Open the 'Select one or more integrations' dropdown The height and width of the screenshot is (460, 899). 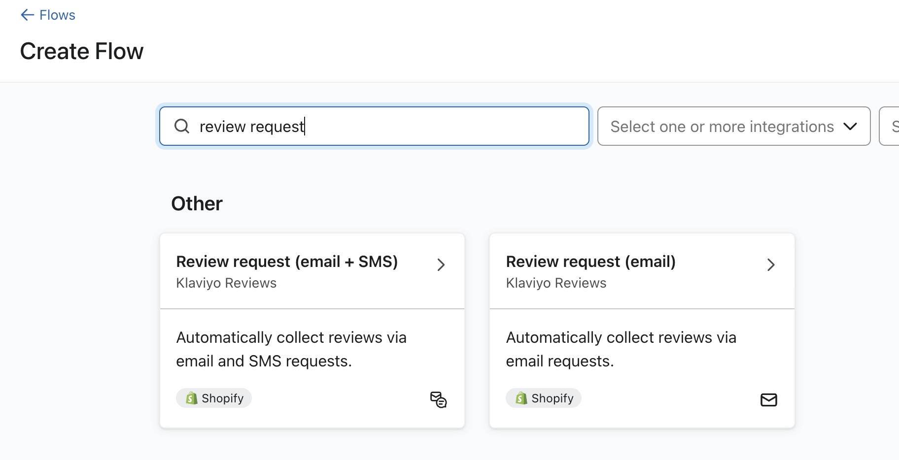tap(722, 127)
